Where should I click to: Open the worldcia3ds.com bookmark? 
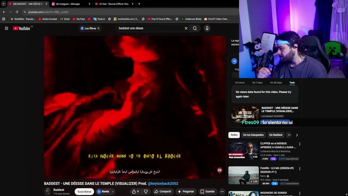(x=126, y=19)
